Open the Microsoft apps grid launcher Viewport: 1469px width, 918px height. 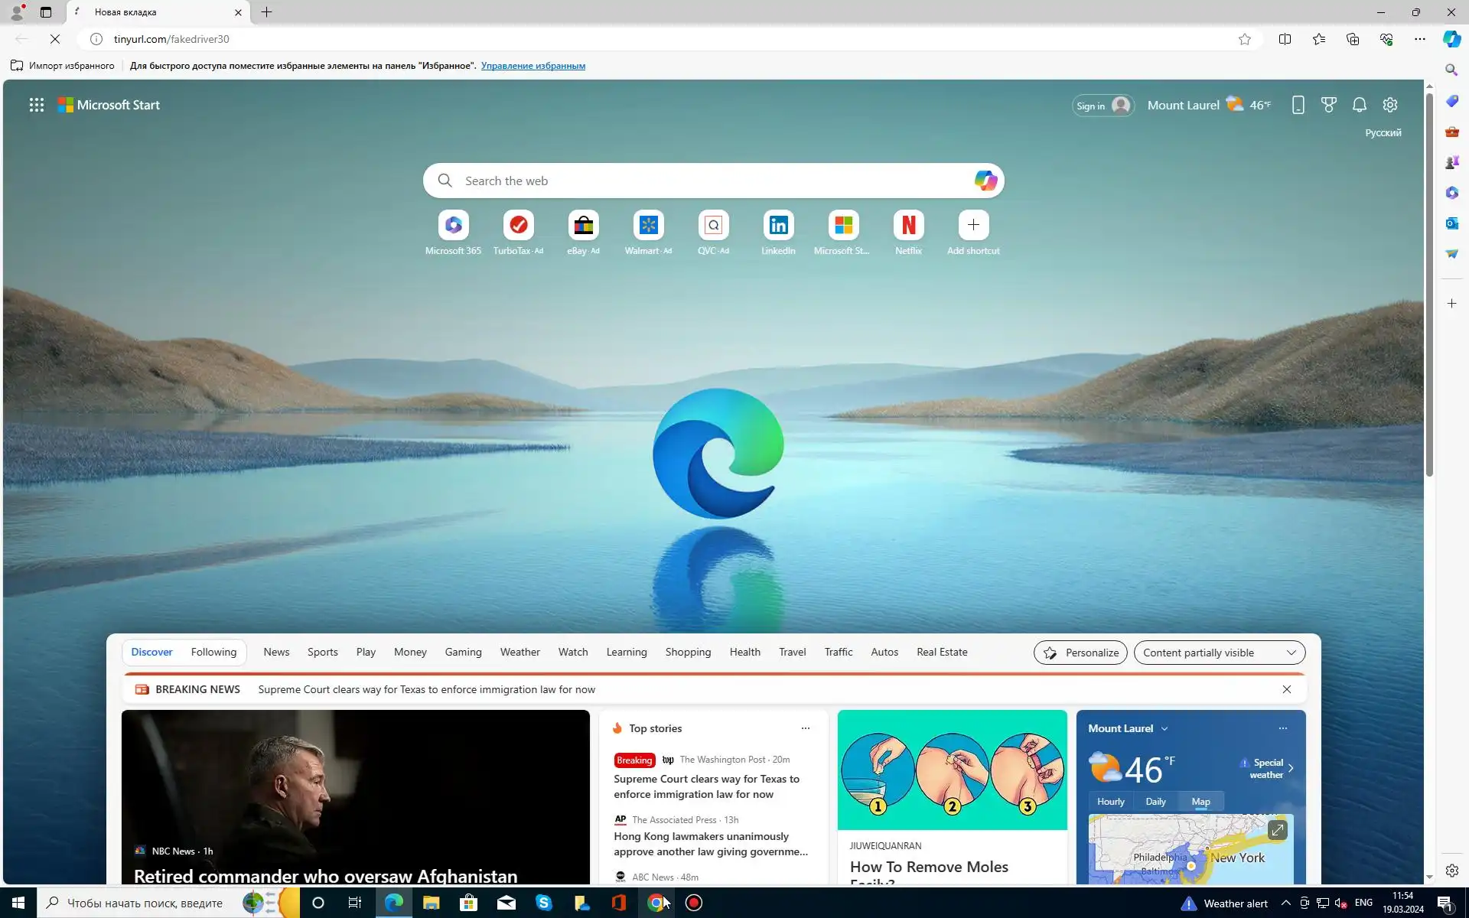pyautogui.click(x=36, y=105)
